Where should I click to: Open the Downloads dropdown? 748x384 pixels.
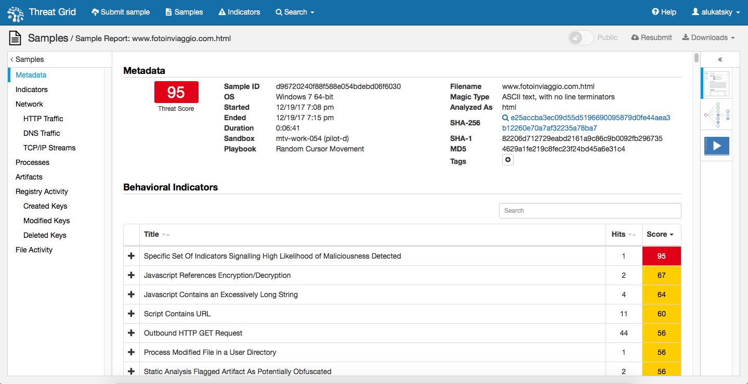(x=708, y=37)
